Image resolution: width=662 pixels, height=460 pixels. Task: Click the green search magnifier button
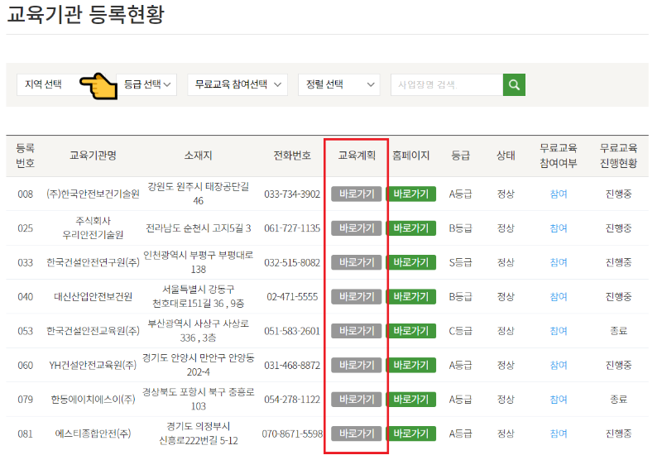pyautogui.click(x=514, y=85)
